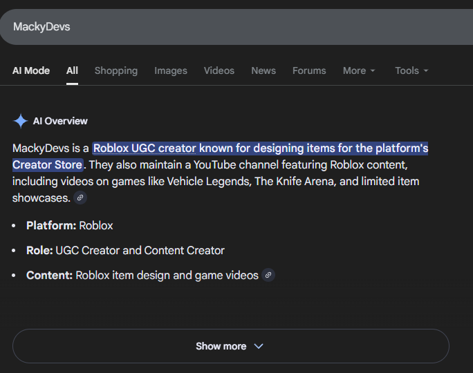
Task: Click the 'AI Overview' heading text
Action: click(x=60, y=121)
